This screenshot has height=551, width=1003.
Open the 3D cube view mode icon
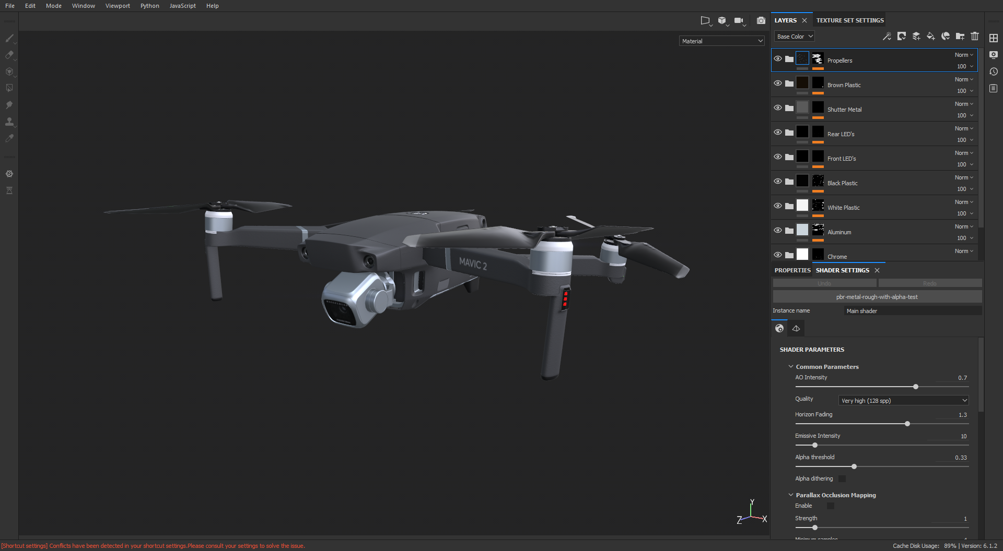coord(722,21)
